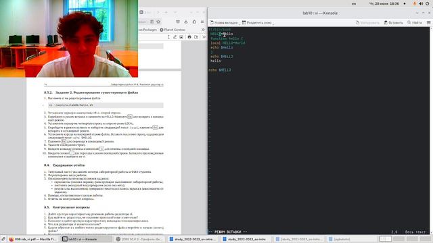Open the second study_2022-2023 taskbar entry

click(x=246, y=239)
